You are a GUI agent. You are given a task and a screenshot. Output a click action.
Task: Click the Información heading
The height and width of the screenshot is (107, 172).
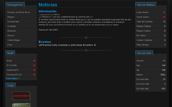point(47,11)
